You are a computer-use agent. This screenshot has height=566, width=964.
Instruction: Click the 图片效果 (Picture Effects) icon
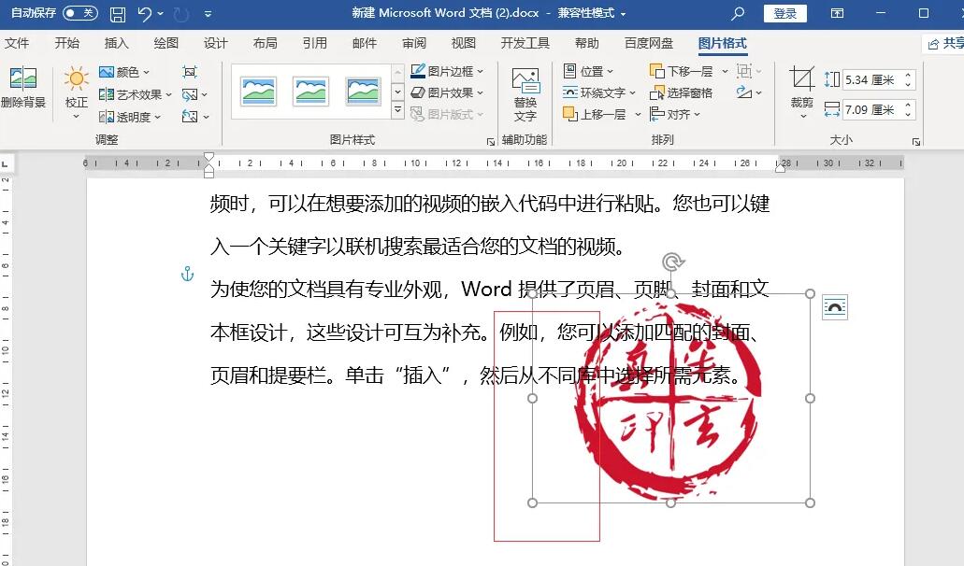[418, 92]
